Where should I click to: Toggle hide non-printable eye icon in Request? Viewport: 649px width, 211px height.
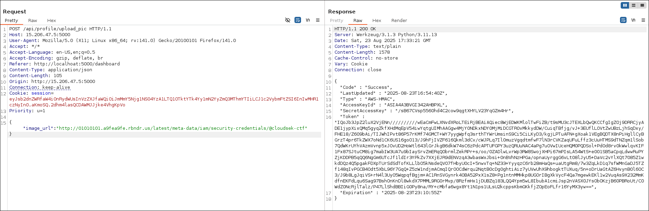pyautogui.click(x=288, y=20)
